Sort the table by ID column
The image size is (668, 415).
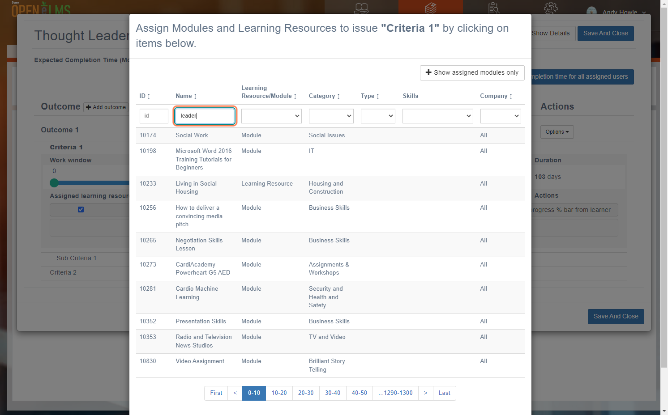coord(145,96)
